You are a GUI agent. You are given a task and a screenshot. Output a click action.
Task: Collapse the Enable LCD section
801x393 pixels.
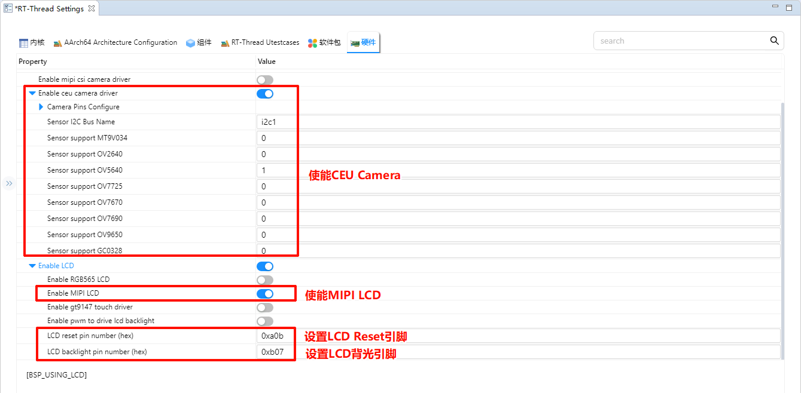click(32, 266)
